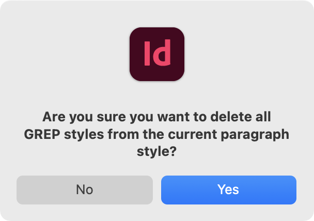Click the bold paragraph style warning text

click(x=157, y=134)
